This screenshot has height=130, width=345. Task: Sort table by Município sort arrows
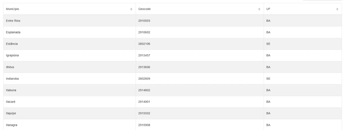pos(131,9)
